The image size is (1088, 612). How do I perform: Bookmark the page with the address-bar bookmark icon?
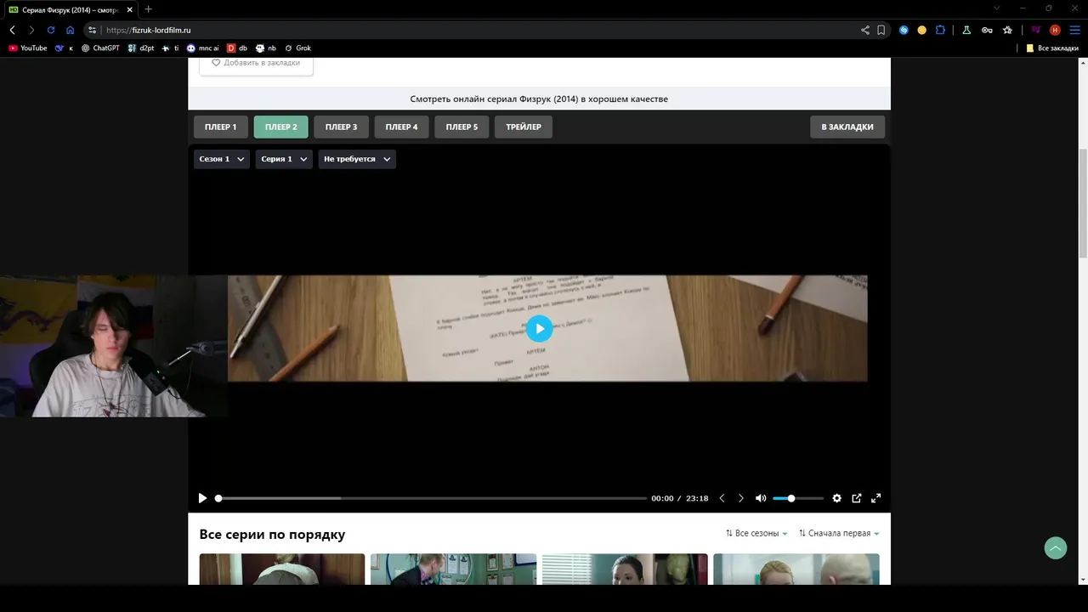881,30
